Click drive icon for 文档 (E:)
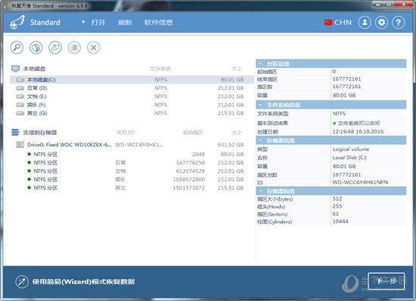The image size is (416, 301). pos(20,97)
